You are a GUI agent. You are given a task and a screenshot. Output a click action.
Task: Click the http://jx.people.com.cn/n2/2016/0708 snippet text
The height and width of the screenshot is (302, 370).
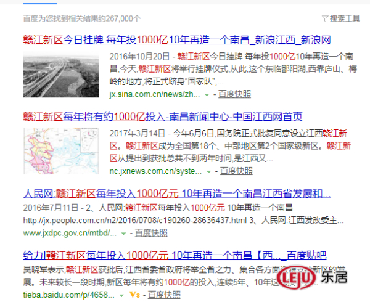135,221
